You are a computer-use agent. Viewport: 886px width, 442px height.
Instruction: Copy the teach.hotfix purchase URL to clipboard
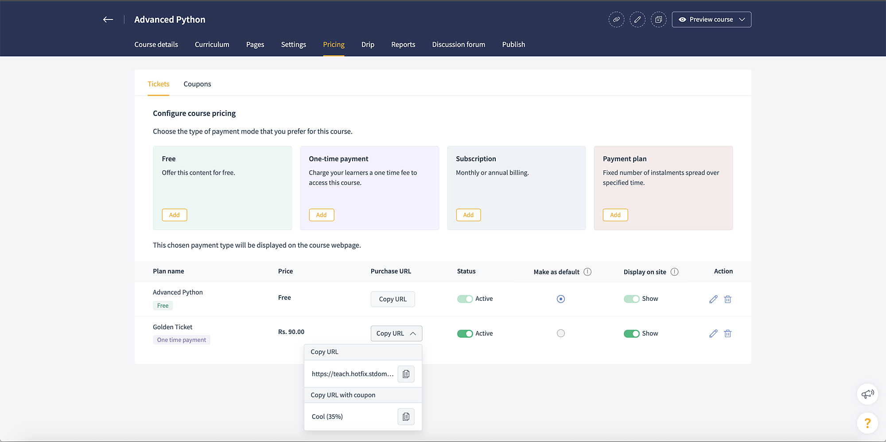coord(406,374)
